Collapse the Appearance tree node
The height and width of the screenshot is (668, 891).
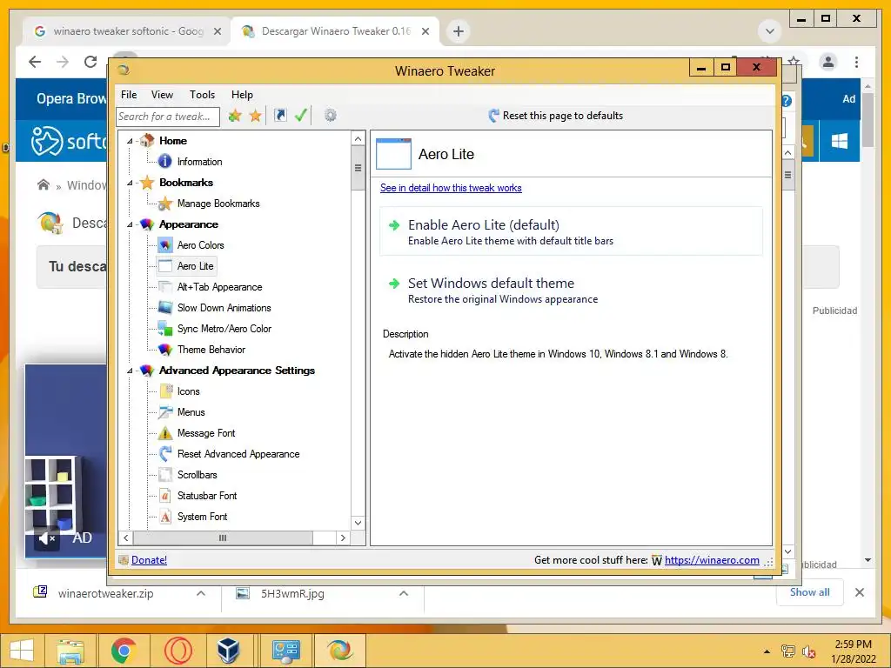pos(130,224)
